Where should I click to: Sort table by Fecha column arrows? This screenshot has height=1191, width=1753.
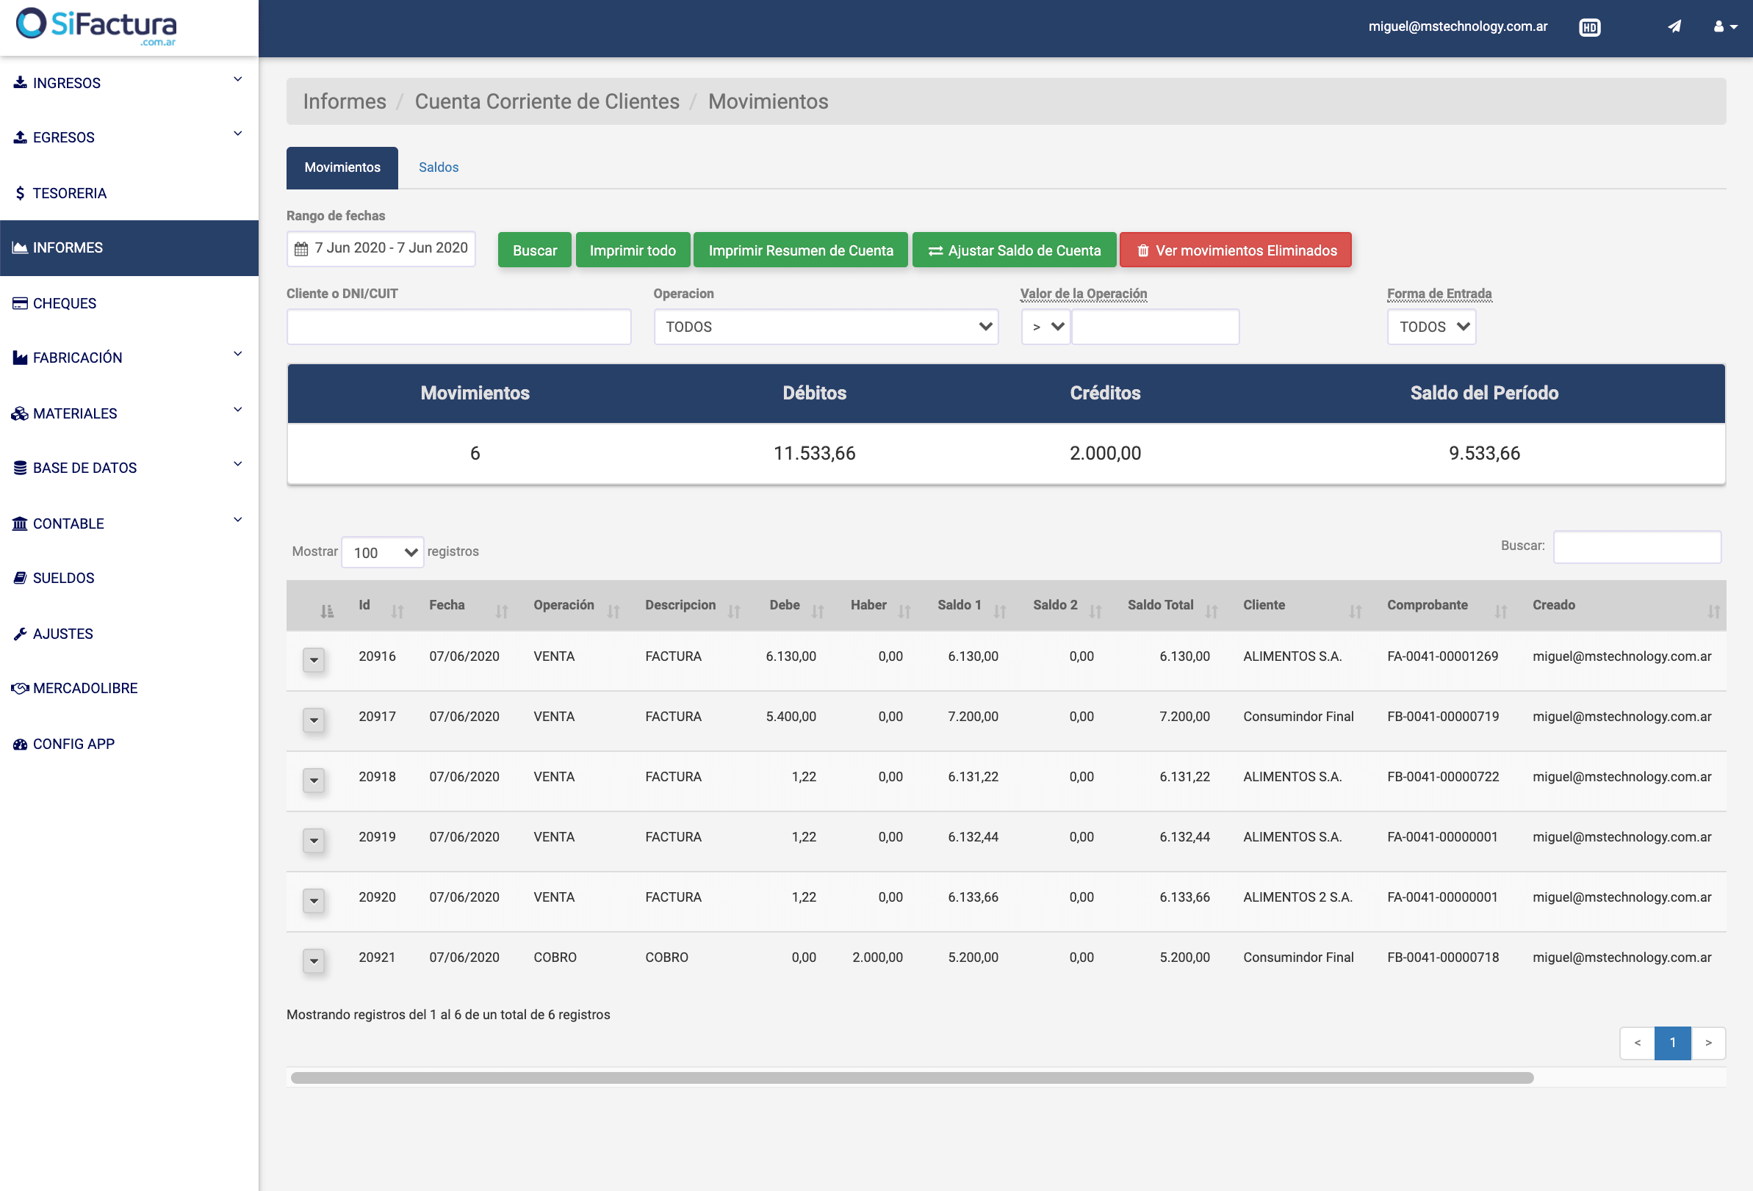click(502, 612)
